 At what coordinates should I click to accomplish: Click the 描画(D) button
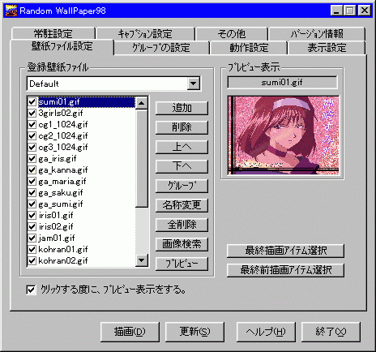click(130, 332)
